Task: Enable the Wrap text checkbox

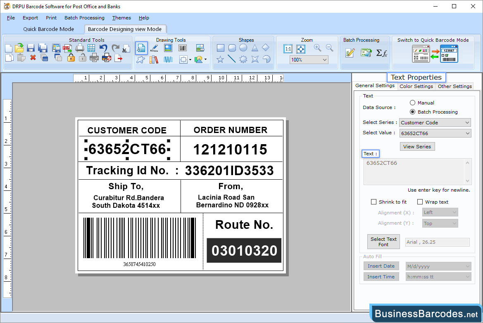Action: [x=420, y=202]
